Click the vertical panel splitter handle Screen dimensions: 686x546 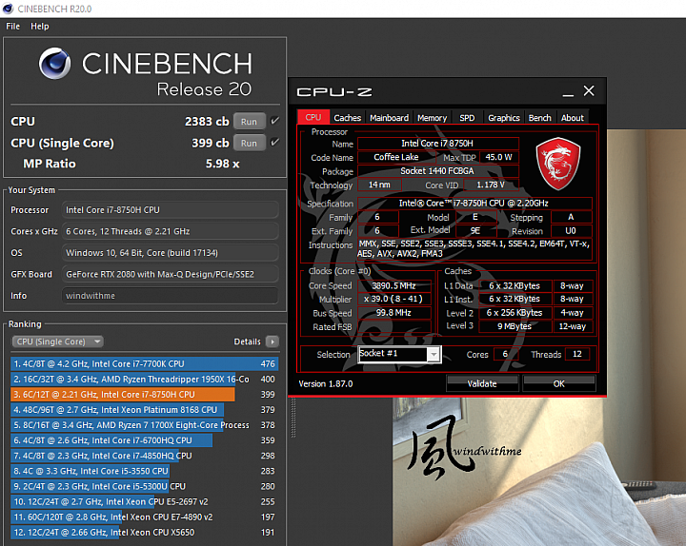click(293, 417)
